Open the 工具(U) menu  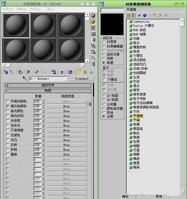click(49, 9)
